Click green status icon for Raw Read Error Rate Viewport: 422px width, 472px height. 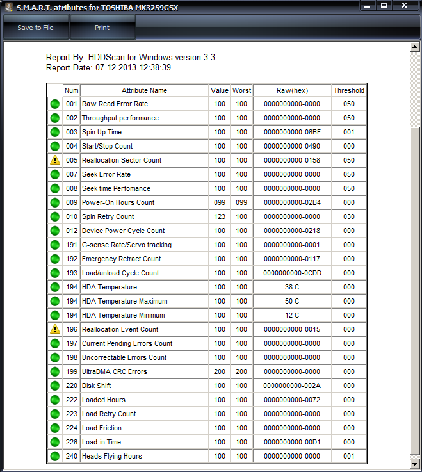[x=55, y=104]
